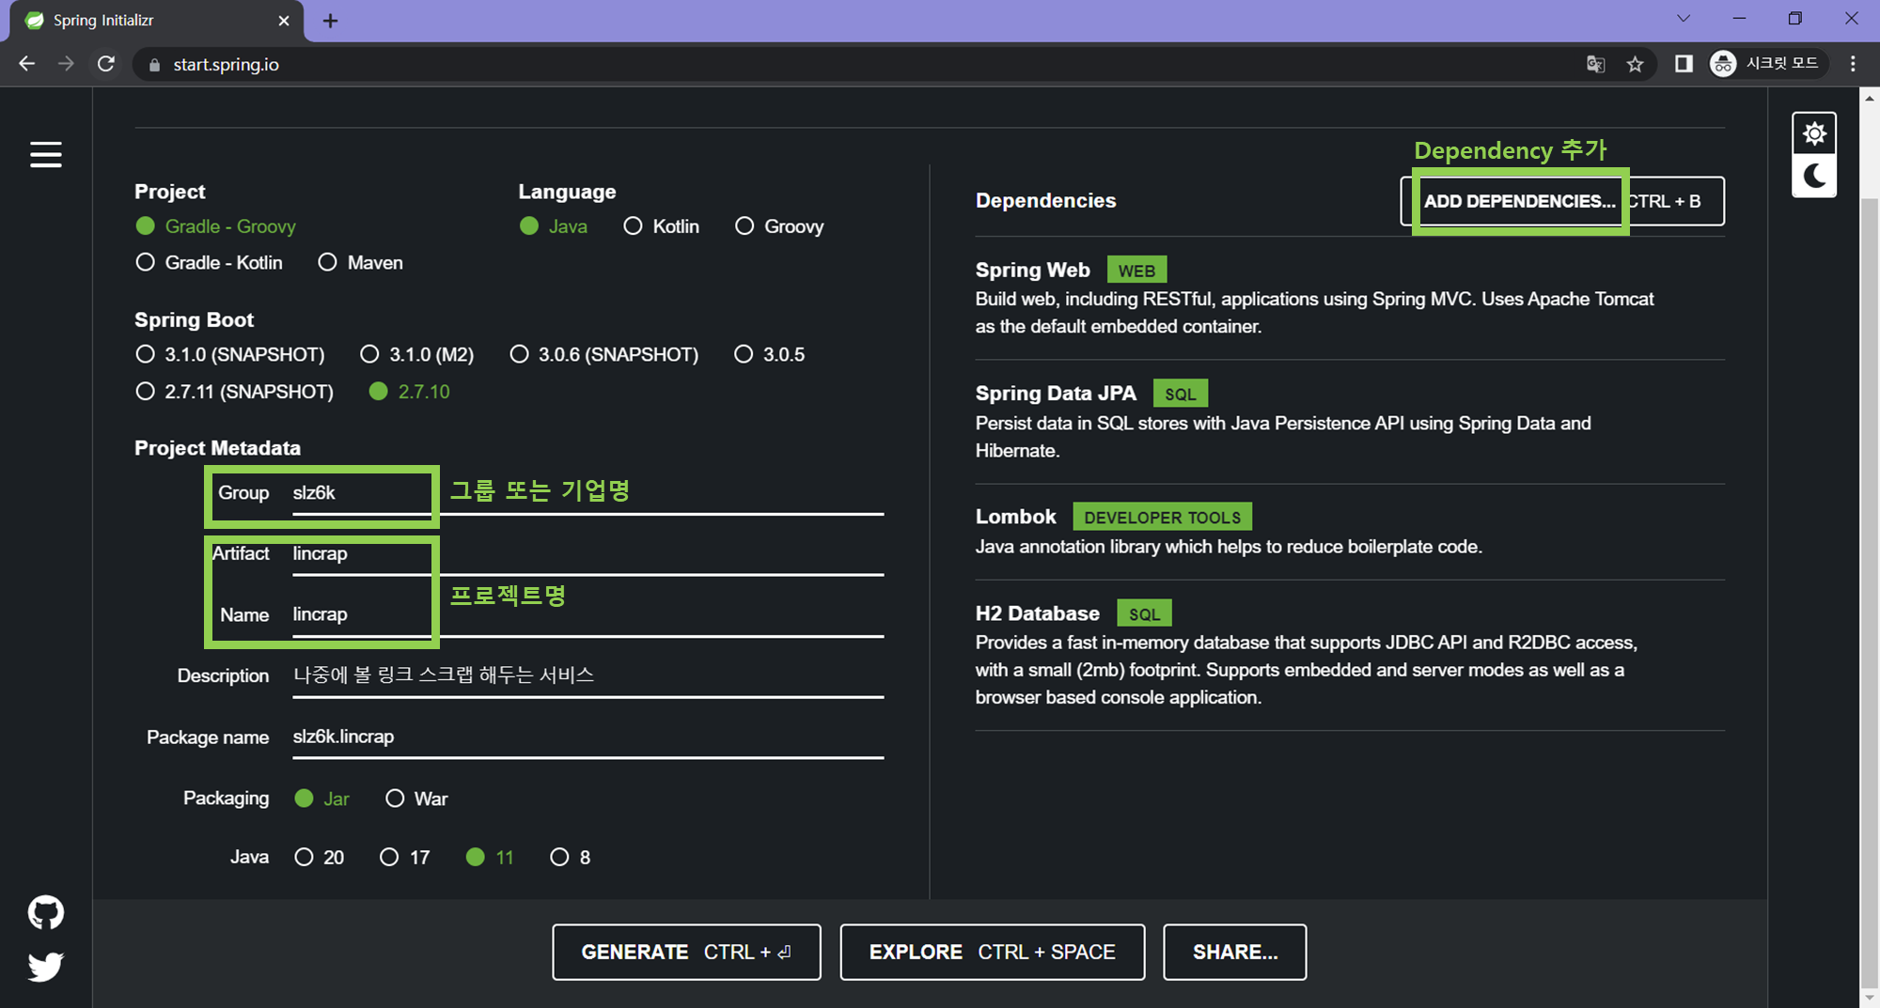Image resolution: width=1880 pixels, height=1008 pixels.
Task: Select Java version 17
Action: pyautogui.click(x=405, y=857)
